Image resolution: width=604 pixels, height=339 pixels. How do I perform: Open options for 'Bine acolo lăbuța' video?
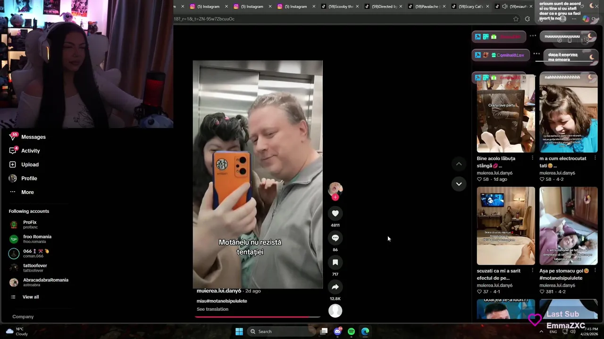532,158
